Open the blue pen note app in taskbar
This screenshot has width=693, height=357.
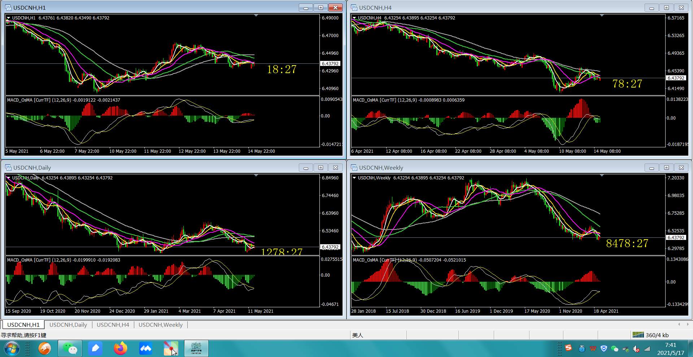(x=95, y=348)
